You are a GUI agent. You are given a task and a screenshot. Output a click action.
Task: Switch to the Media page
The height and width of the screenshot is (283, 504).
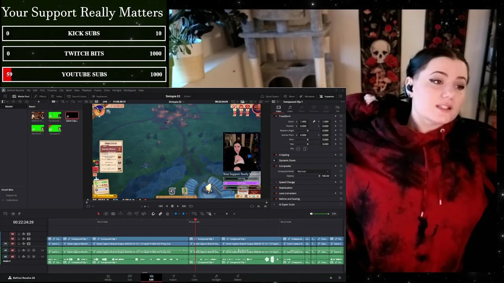(108, 277)
